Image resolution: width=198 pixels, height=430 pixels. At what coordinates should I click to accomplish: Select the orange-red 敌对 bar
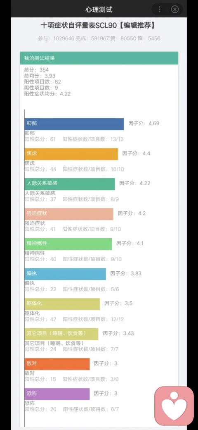tap(57, 364)
